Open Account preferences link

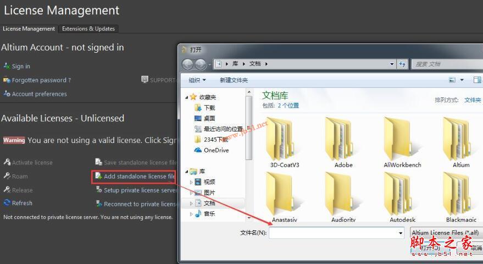tap(39, 94)
